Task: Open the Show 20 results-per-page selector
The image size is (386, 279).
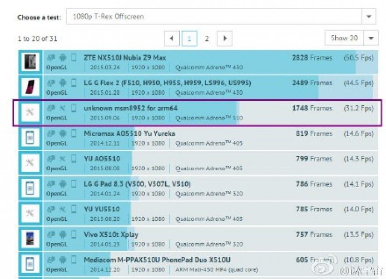Action: [x=351, y=38]
